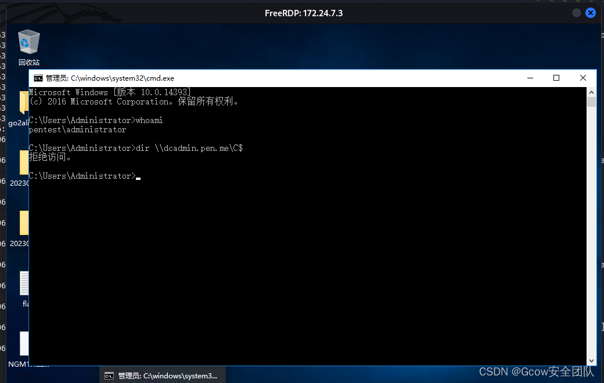Screen dimensions: 604x383
Task: Close the FreeRDP window with blue X
Action: (591, 13)
